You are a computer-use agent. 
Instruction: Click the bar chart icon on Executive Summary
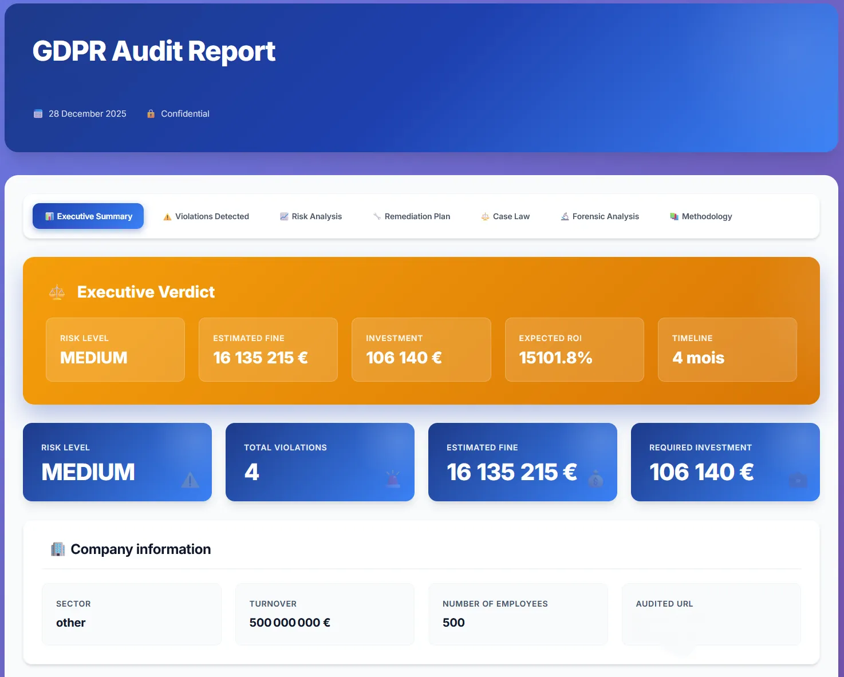click(x=49, y=216)
